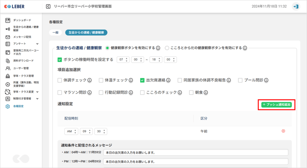Image resolution: width=307 pixels, height=168 pixels.
Task: Open 所属（課外活動、特別支援学級） icon
Action: pos(8,84)
